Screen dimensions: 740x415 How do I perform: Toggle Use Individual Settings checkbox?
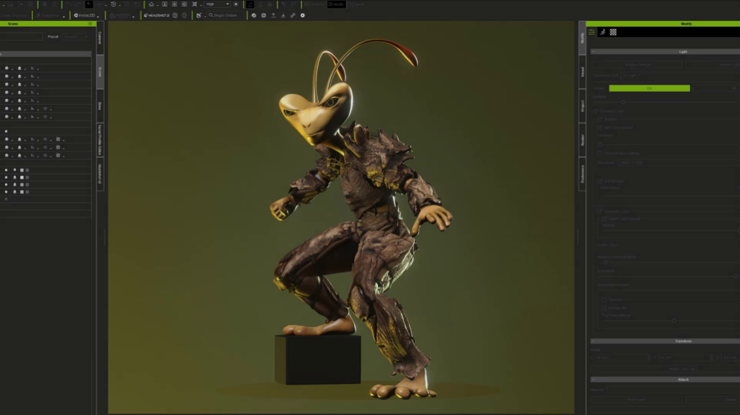pos(600,153)
